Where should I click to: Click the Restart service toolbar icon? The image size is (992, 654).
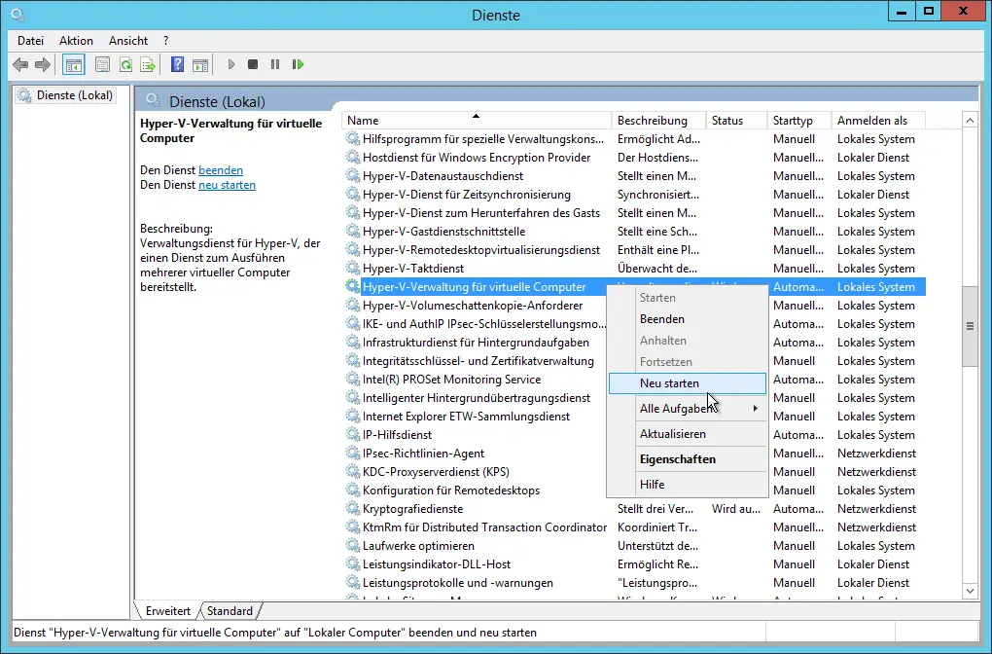(298, 64)
